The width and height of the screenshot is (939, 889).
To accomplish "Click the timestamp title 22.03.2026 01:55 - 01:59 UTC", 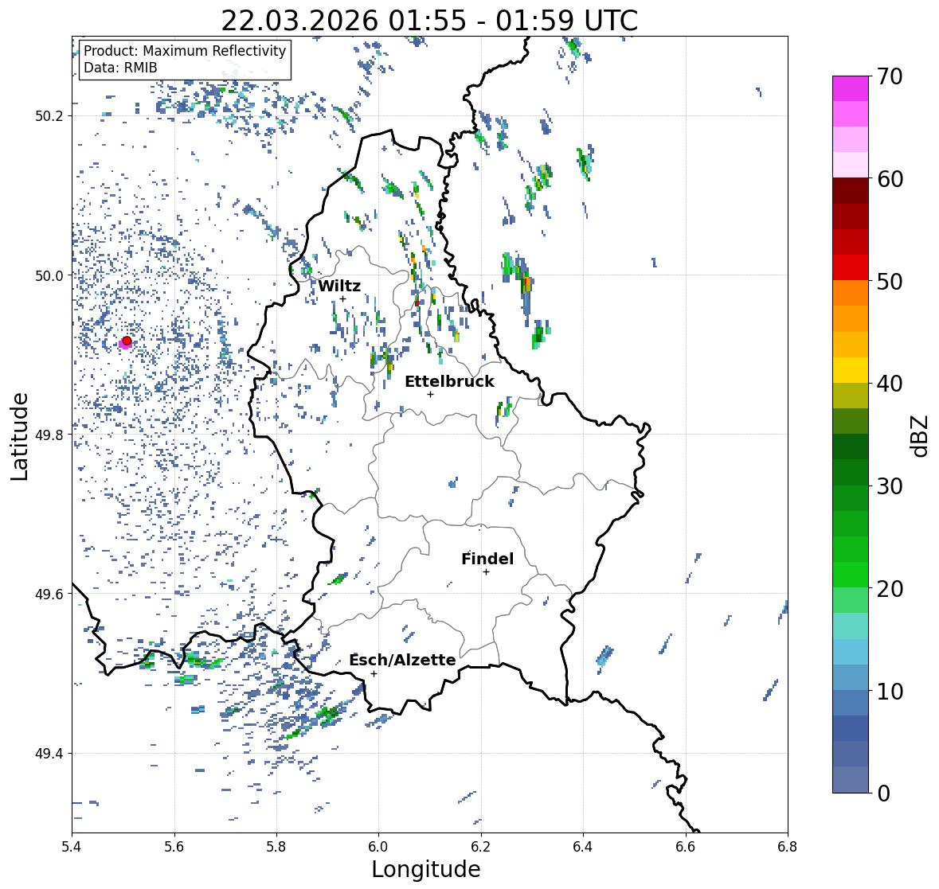I will tap(429, 21).
